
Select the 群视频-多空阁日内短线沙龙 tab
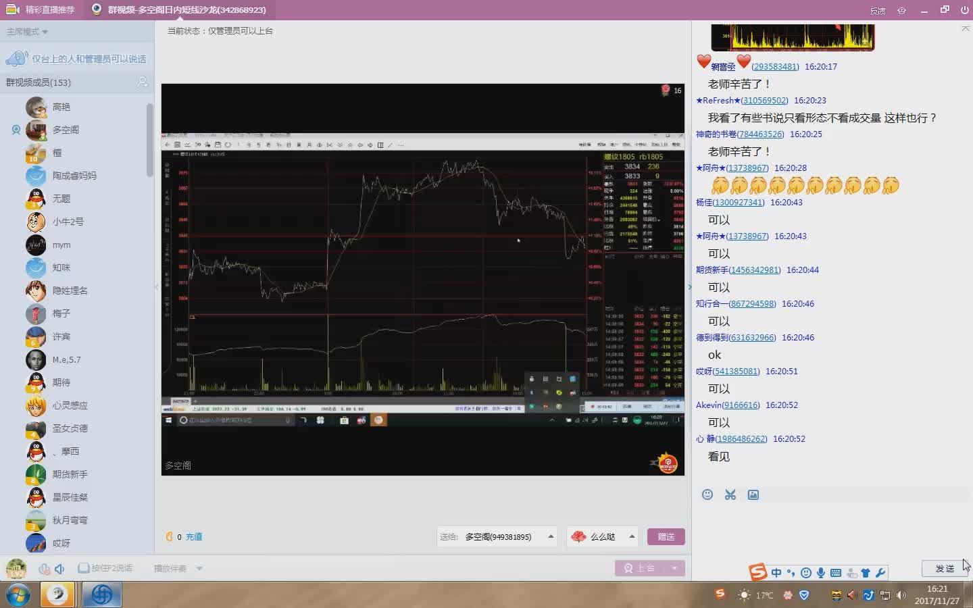(x=179, y=9)
